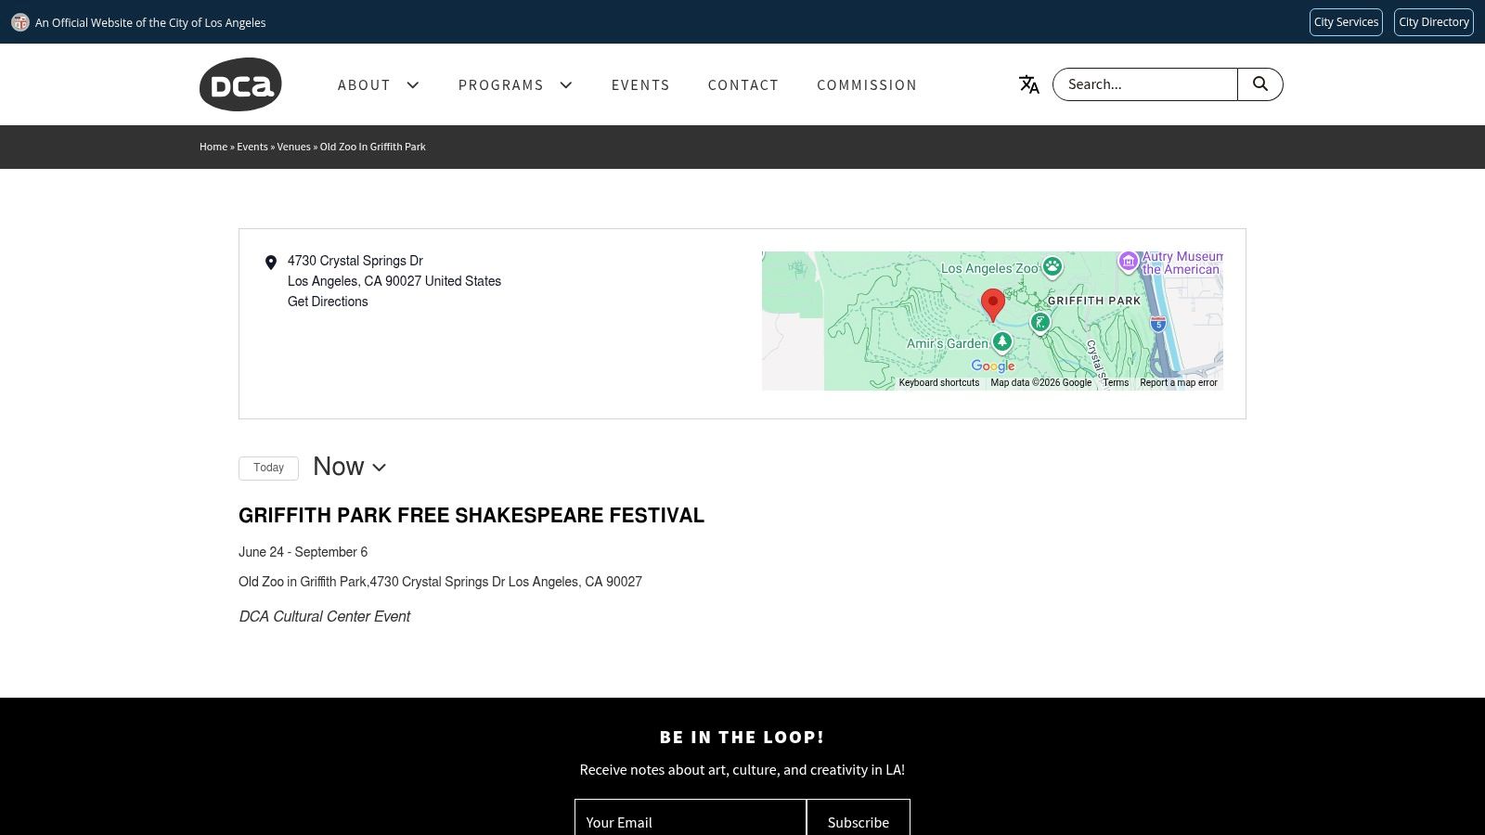1485x835 pixels.
Task: Click the June 24 - September 6 date text
Action: point(303,552)
